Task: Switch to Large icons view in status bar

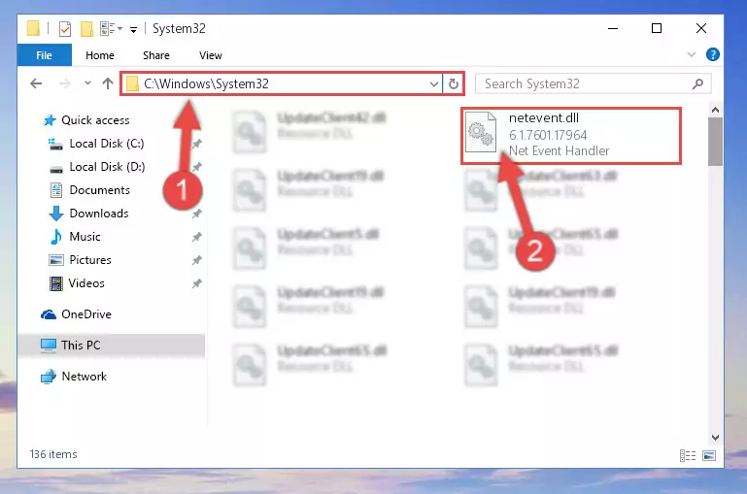Action: (x=709, y=455)
